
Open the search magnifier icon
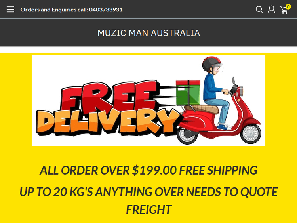(259, 10)
